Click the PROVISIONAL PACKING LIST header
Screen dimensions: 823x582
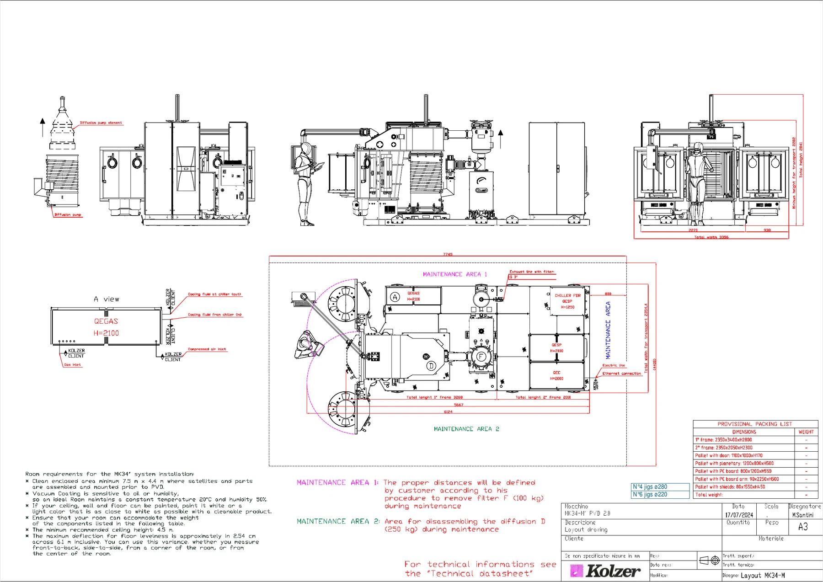755,424
